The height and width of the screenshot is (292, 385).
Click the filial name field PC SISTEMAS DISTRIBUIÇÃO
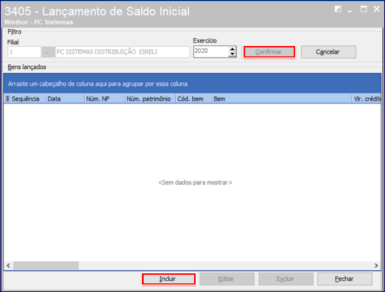122,52
